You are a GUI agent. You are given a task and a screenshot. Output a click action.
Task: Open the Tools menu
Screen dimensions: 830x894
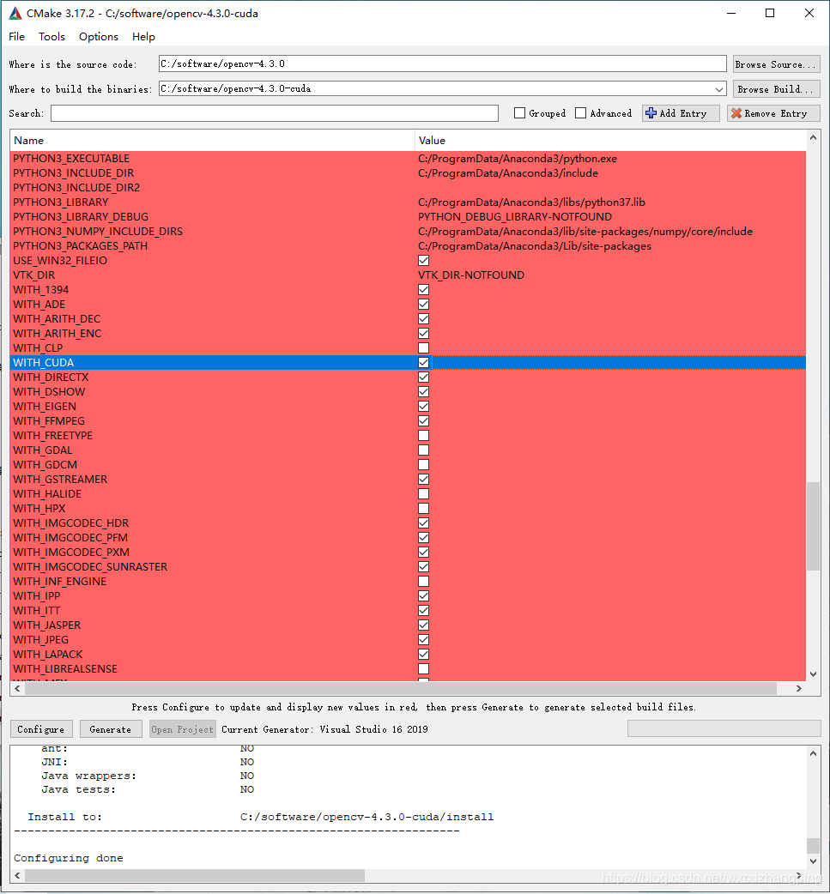point(51,37)
